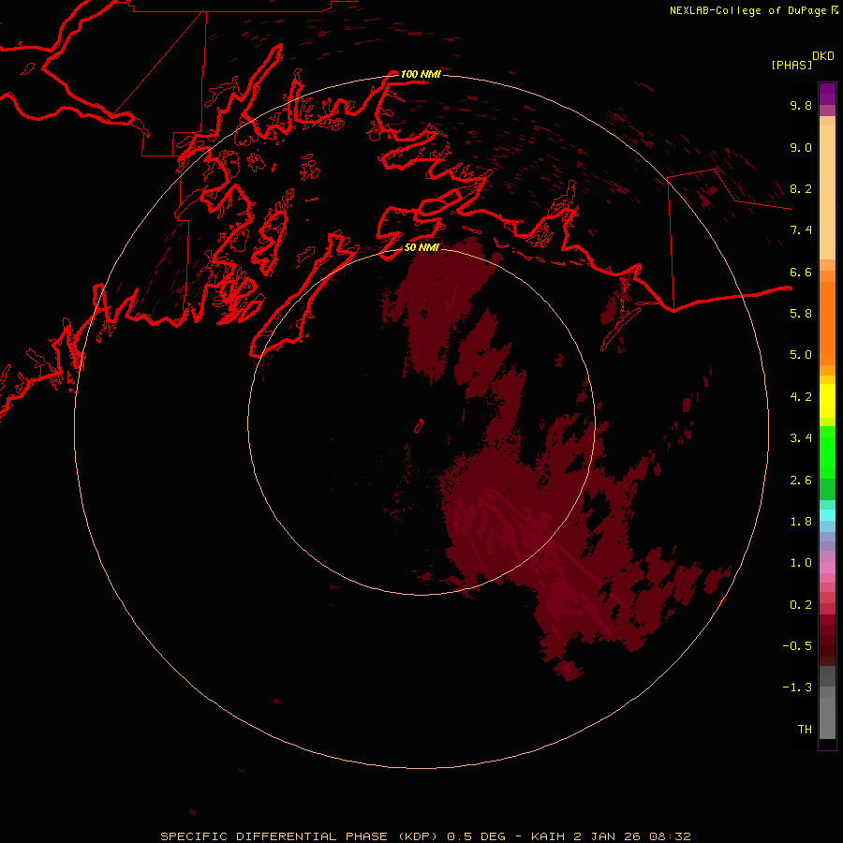
Task: Click the -0.5 legend value
Action: [797, 646]
